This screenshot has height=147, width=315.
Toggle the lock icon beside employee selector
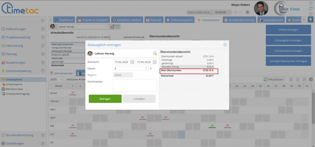point(113,27)
